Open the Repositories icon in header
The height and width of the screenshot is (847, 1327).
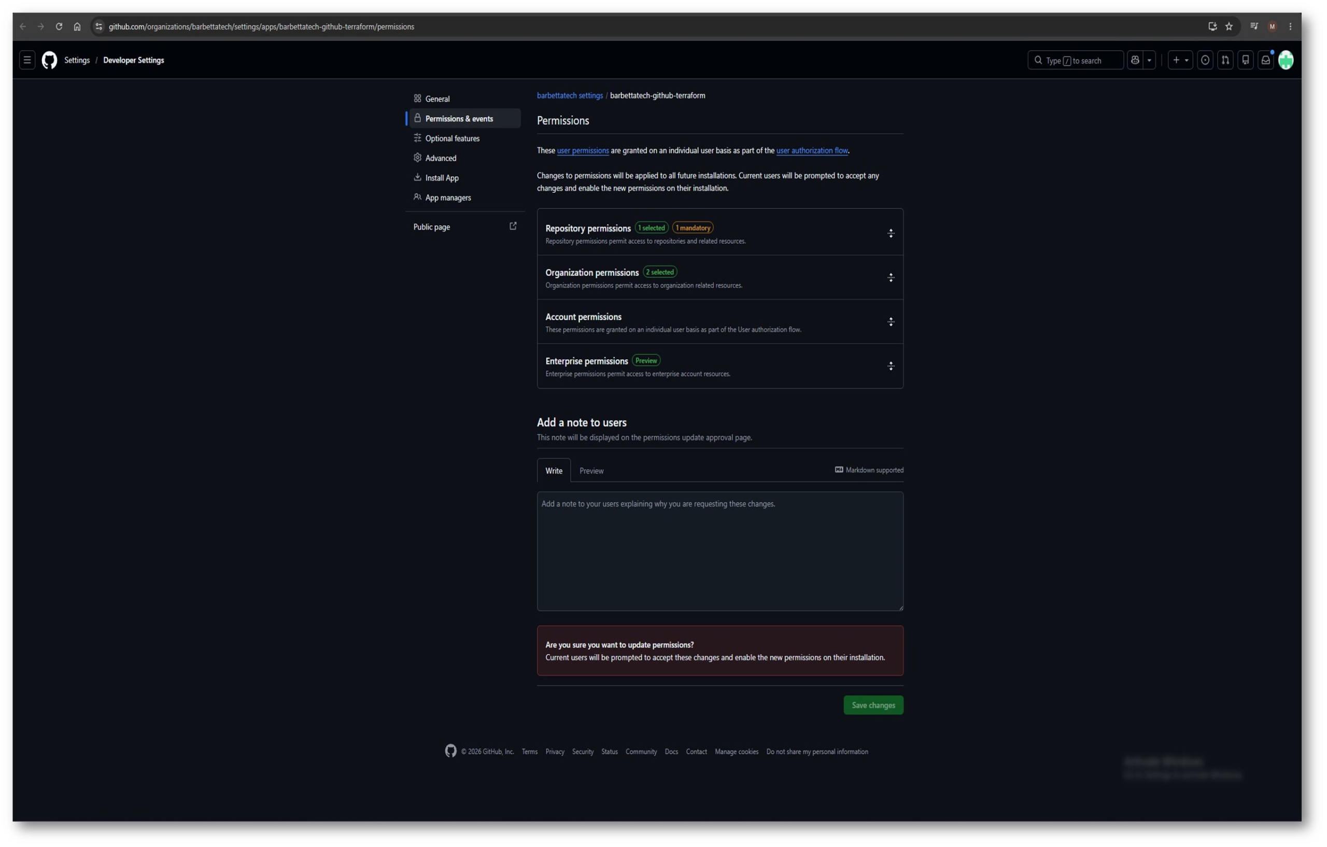tap(1246, 60)
